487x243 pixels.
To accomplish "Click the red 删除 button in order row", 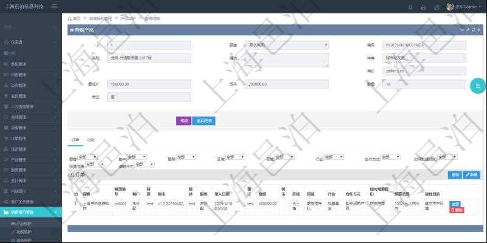I will [456, 210].
